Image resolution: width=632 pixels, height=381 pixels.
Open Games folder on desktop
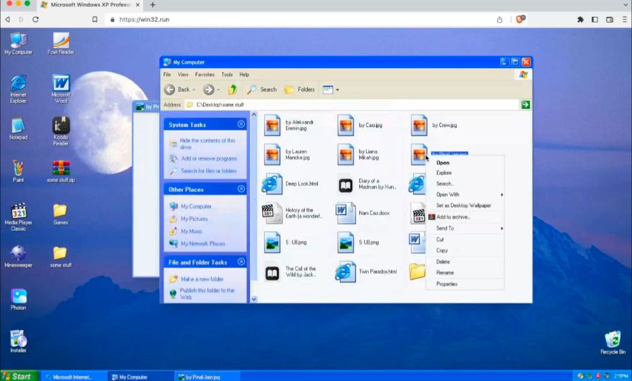[60, 214]
